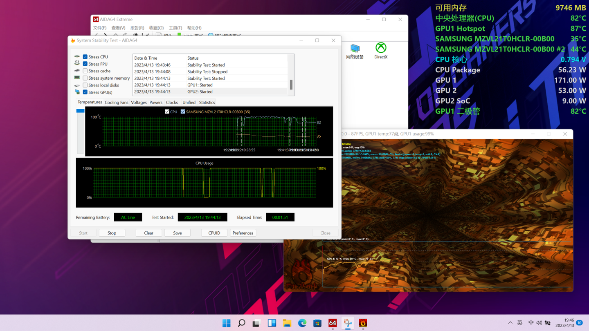589x331 pixels.
Task: Open File Explorer from the taskbar
Action: 287,323
